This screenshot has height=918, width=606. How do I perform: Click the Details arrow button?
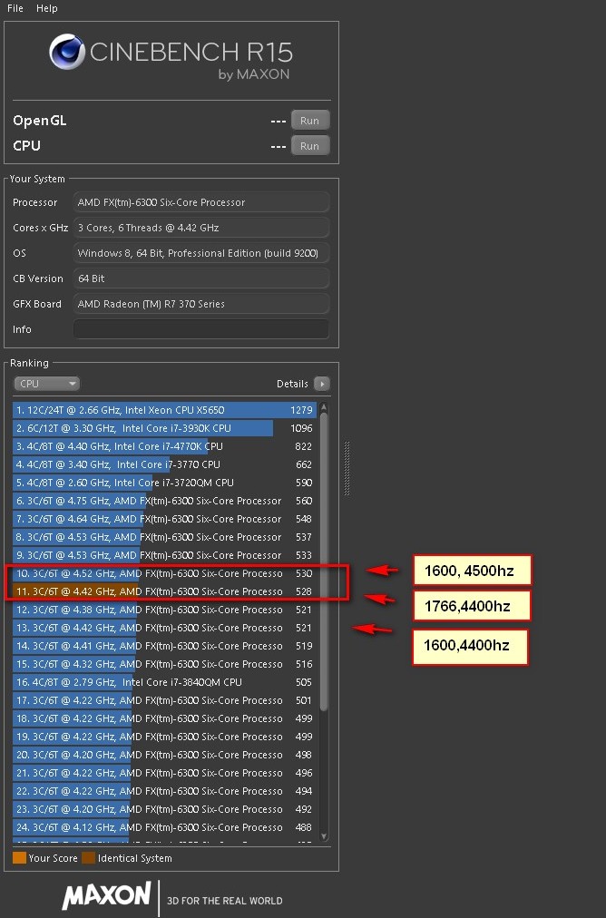pyautogui.click(x=321, y=384)
